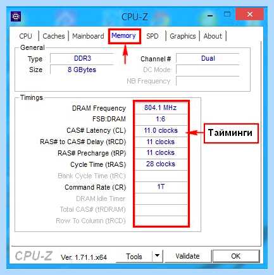Viewport: 274px width, 275px height.
Task: Click the DRAM Frequency label
Action: (x=99, y=108)
